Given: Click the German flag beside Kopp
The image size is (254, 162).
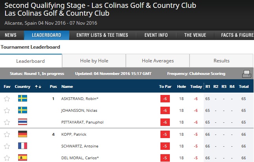Looking at the screenshot, I should (x=22, y=135).
